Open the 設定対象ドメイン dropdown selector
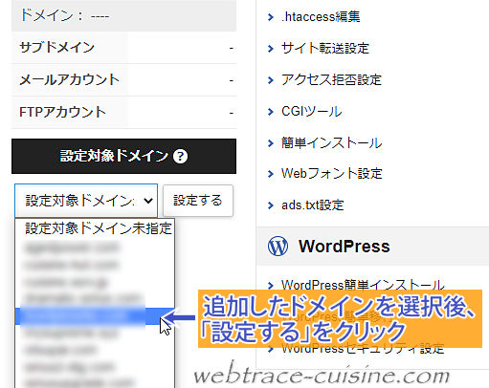The height and width of the screenshot is (388, 489). [x=86, y=201]
